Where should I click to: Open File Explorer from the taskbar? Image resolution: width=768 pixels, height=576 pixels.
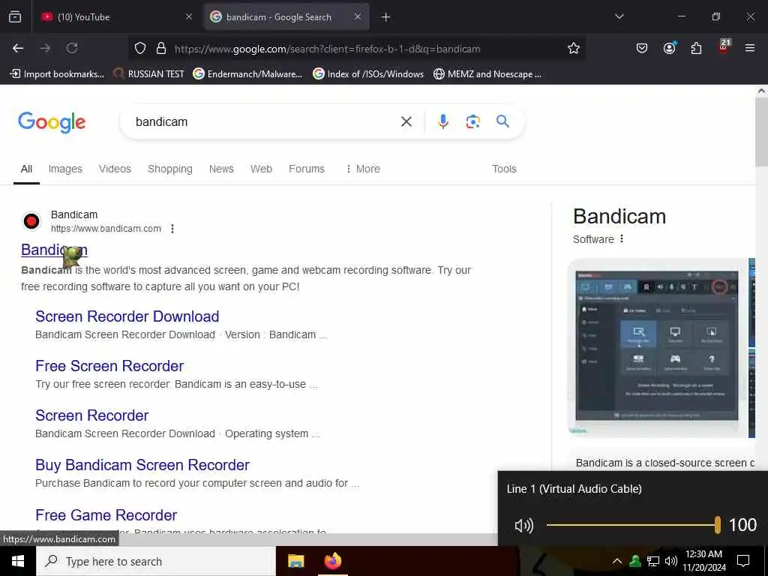click(295, 561)
